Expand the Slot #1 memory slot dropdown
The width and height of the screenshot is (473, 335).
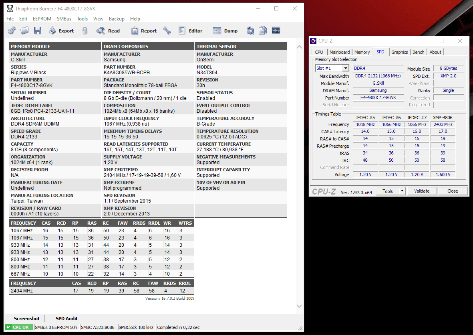[x=346, y=68]
